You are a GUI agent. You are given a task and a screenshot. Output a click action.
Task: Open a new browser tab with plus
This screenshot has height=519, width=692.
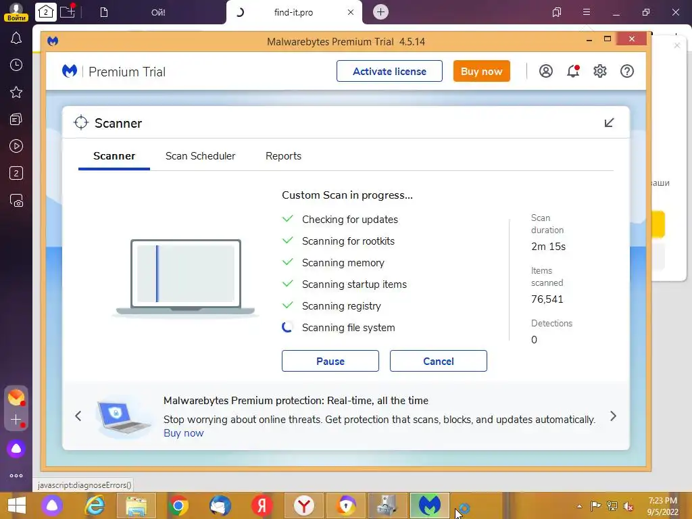(381, 12)
